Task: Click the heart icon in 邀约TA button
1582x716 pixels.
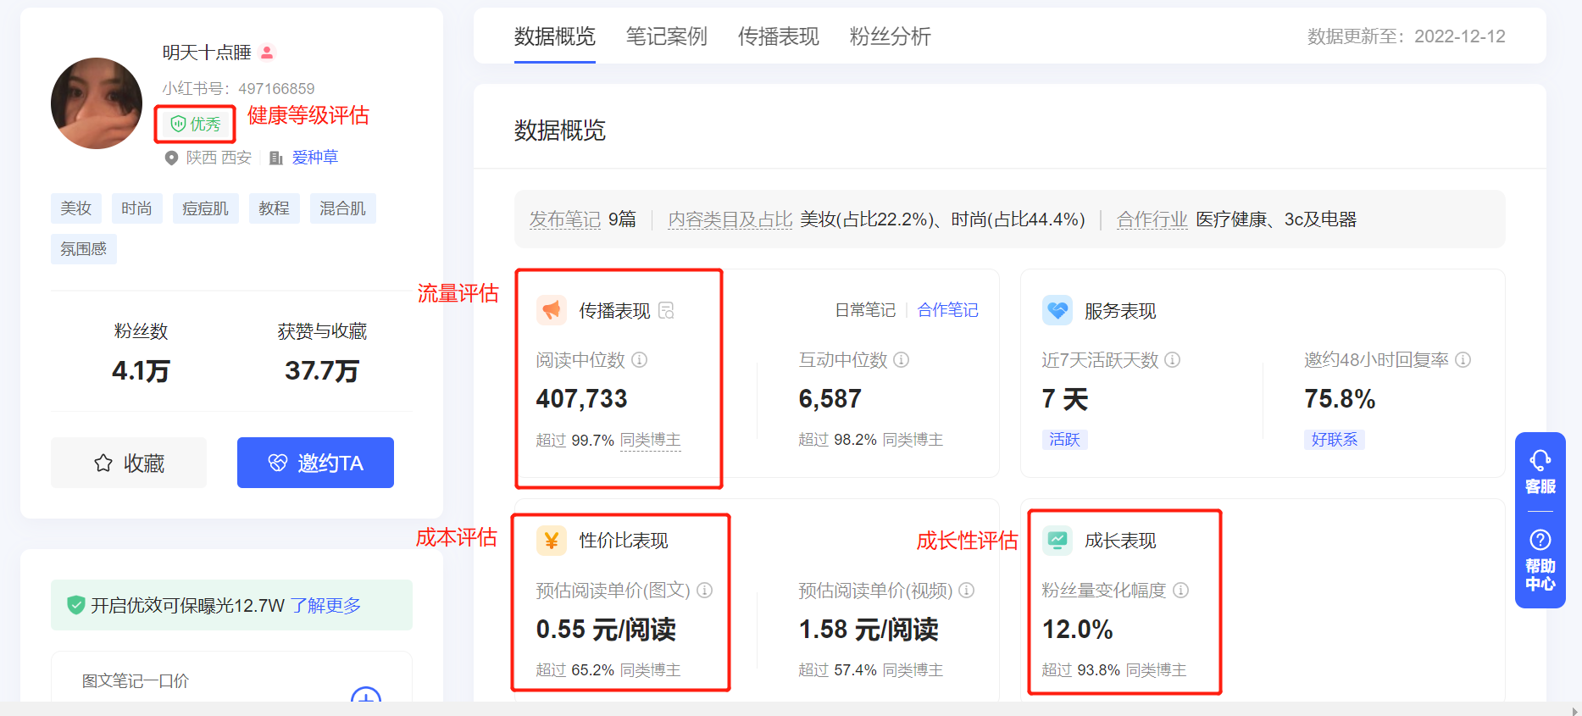Action: (278, 463)
